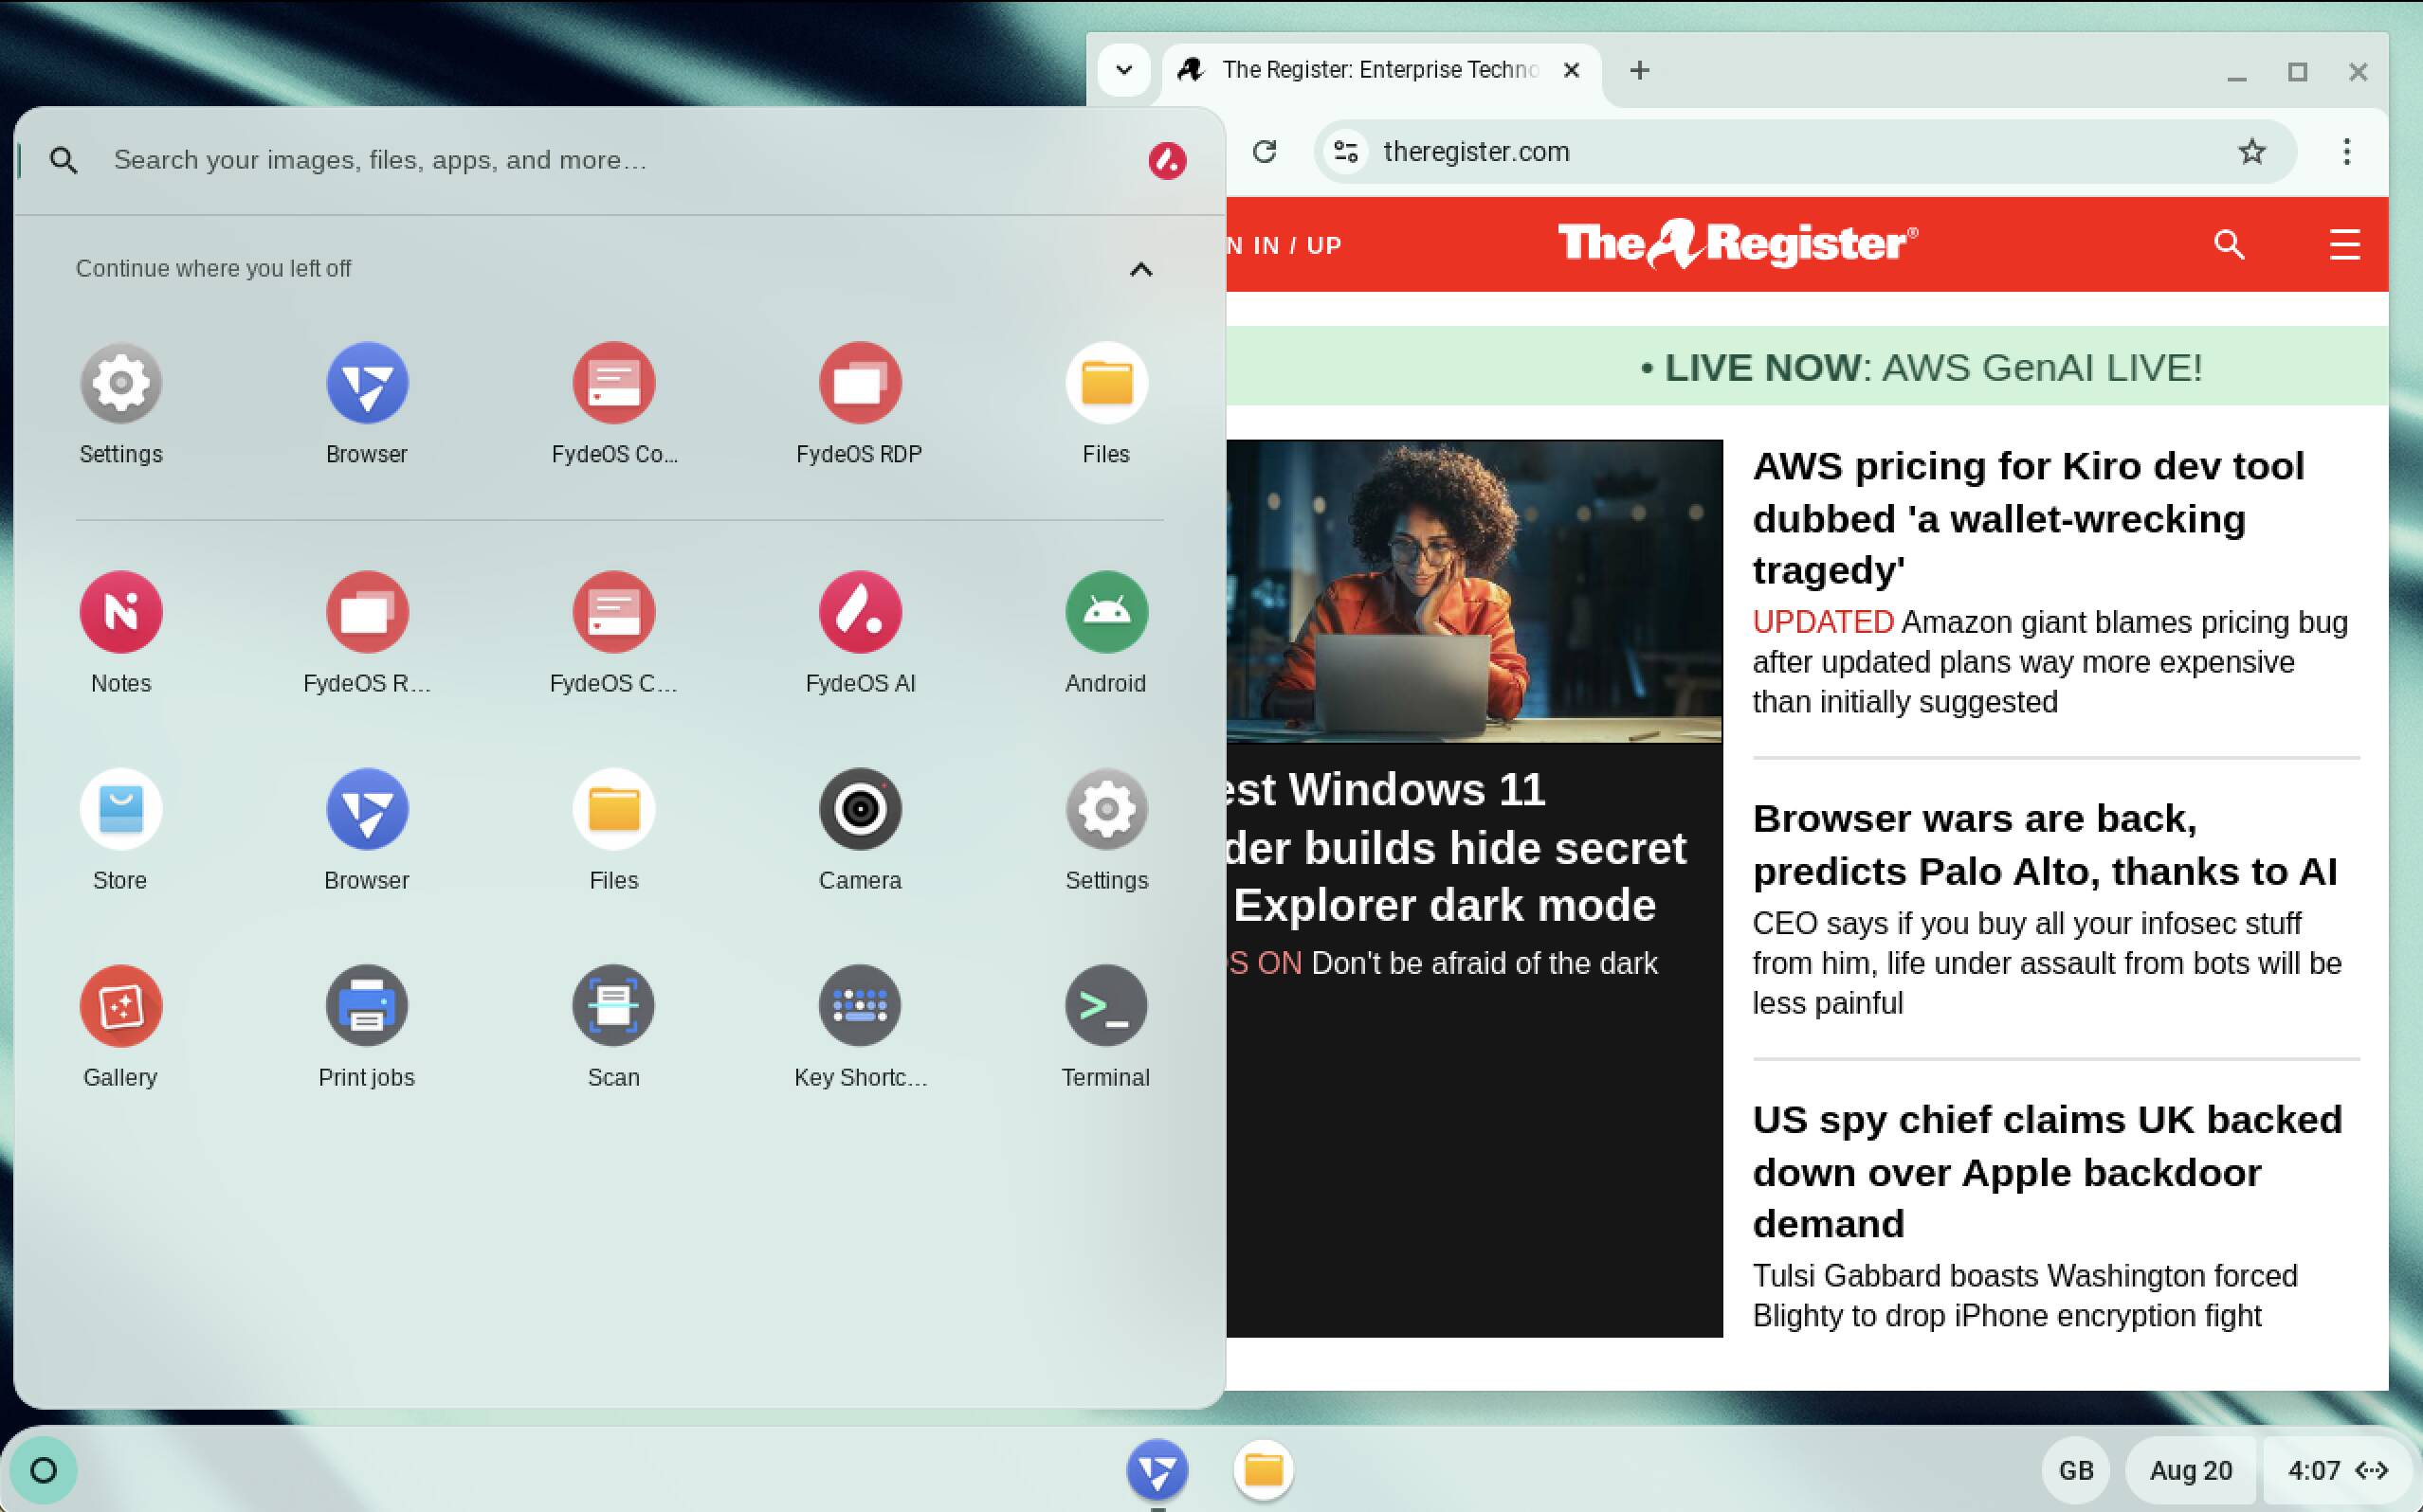Open AWS pricing for Kiro article

[x=2028, y=517]
